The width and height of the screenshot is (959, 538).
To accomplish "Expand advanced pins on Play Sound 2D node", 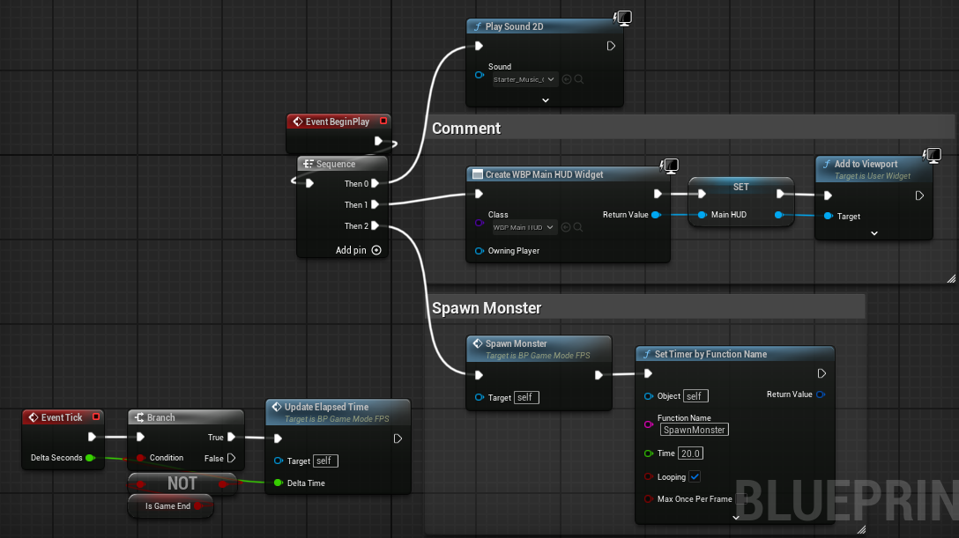I will (x=545, y=100).
